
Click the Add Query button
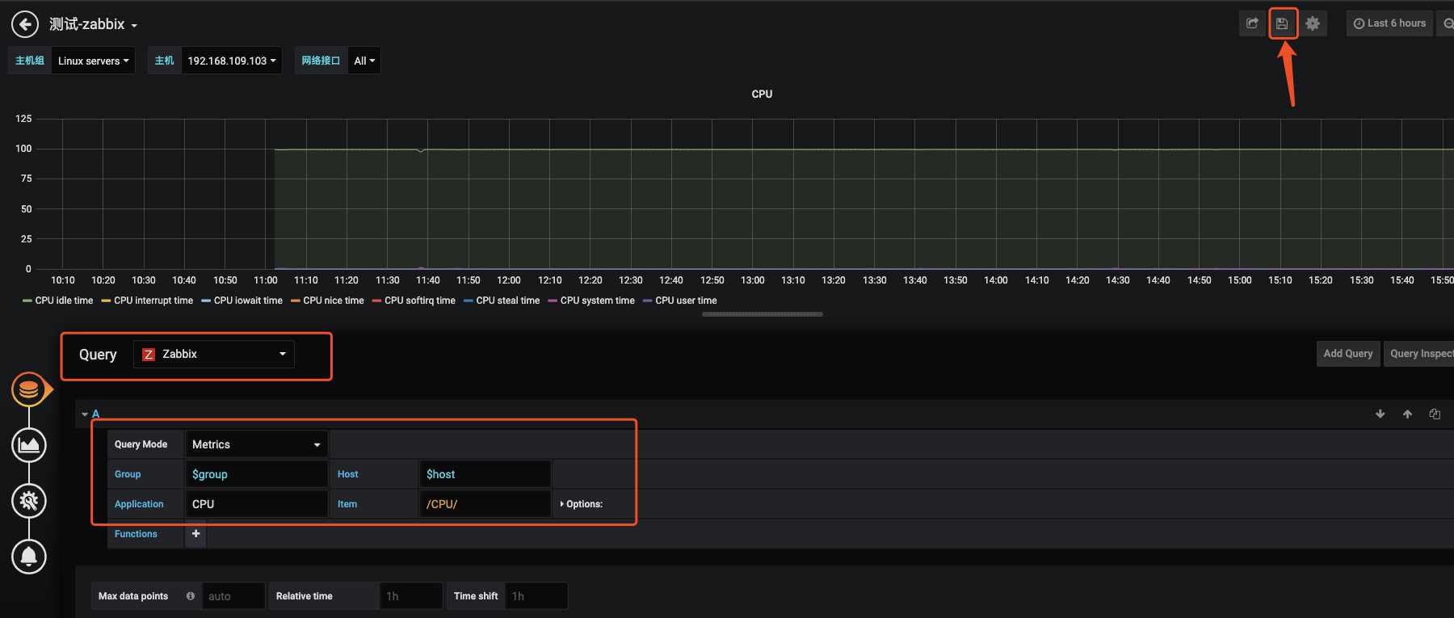coord(1348,354)
